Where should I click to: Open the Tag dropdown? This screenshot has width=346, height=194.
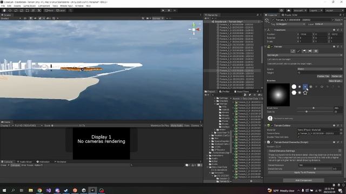[x=291, y=24]
